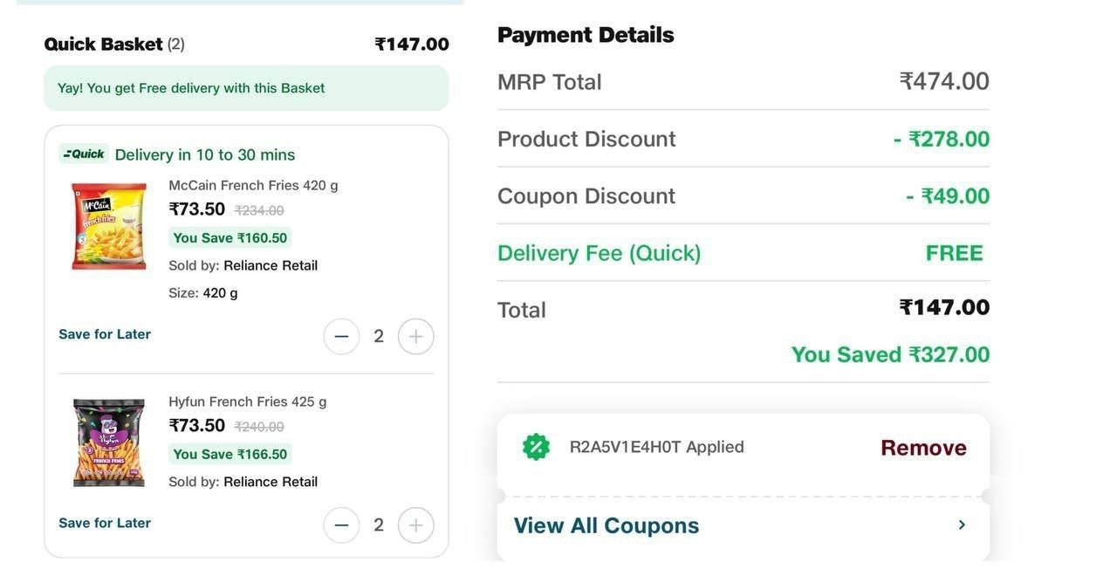Remove the applied R2A5V1E4H0T coupon
This screenshot has height=576, width=1117.
pyautogui.click(x=923, y=448)
